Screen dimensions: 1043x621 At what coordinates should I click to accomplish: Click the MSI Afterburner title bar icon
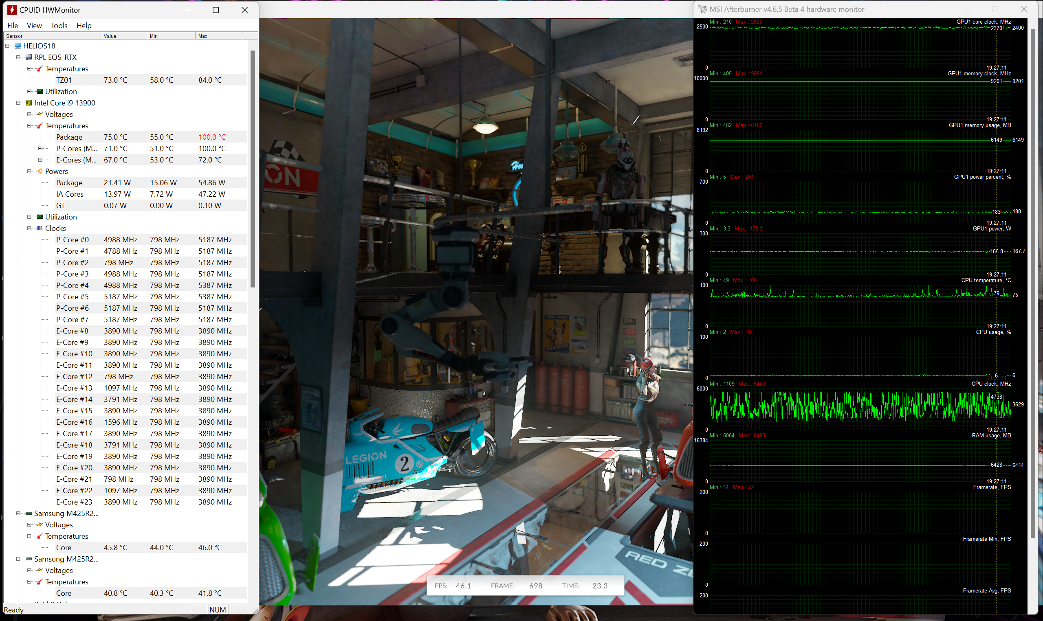coord(702,9)
